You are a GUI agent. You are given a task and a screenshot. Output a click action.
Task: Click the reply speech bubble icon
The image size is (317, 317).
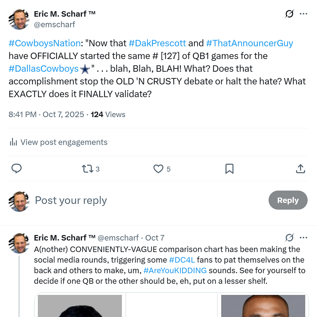pos(17,169)
